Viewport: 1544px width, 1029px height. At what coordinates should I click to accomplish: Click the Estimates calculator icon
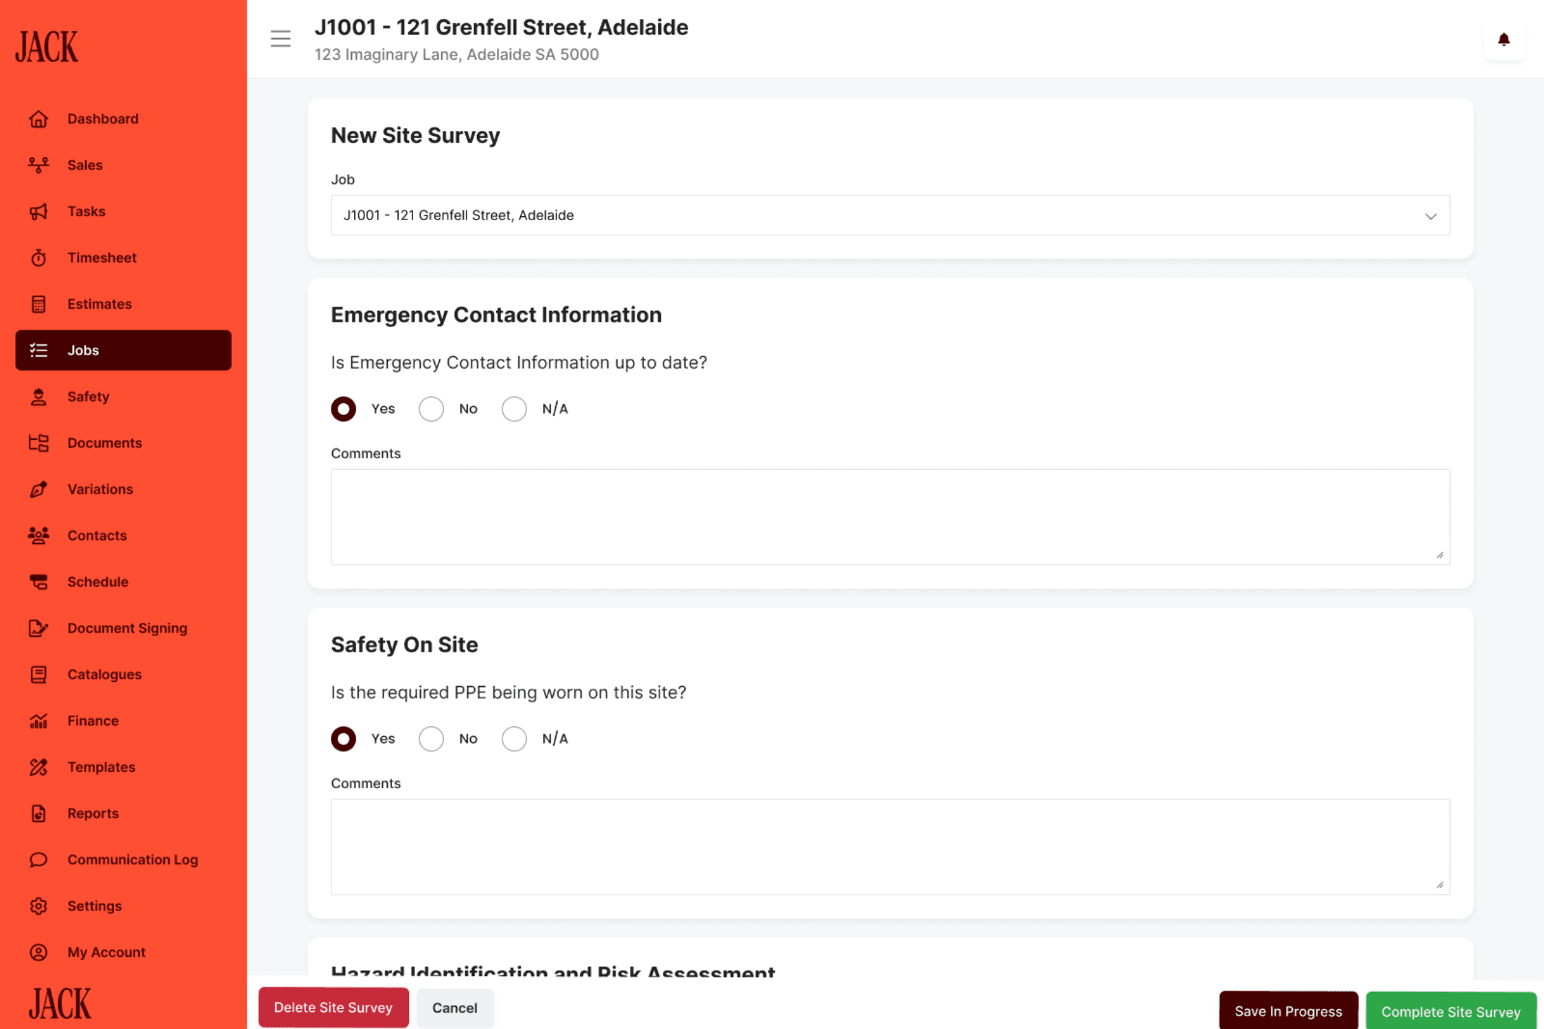coord(38,304)
